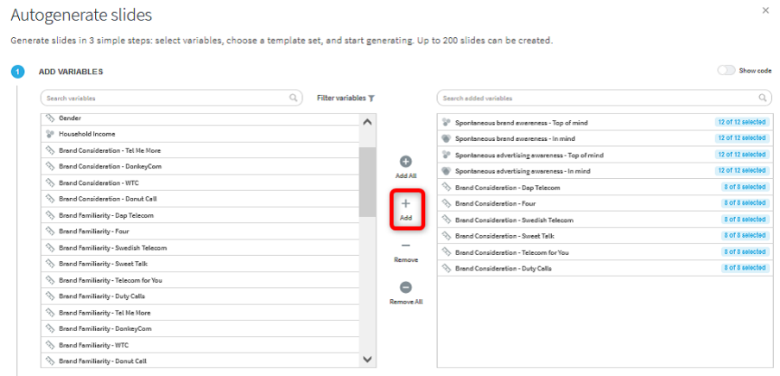The width and height of the screenshot is (780, 376).
Task: Select Brand Consideration - WTC
Action: [200, 182]
